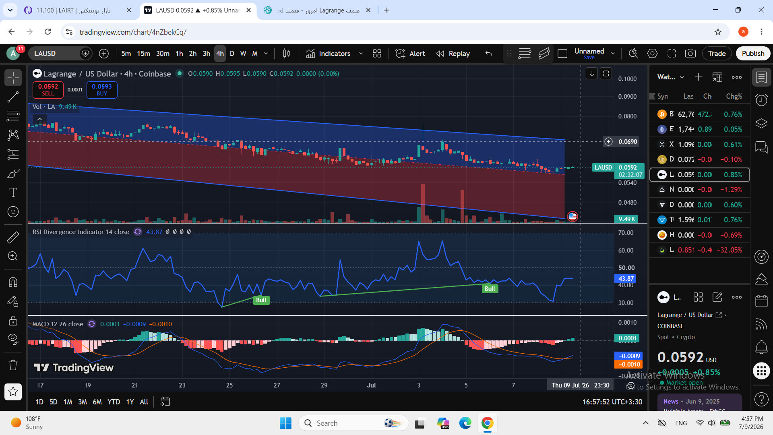Expand more timeframes dropdown
The height and width of the screenshot is (435, 773).
click(266, 54)
